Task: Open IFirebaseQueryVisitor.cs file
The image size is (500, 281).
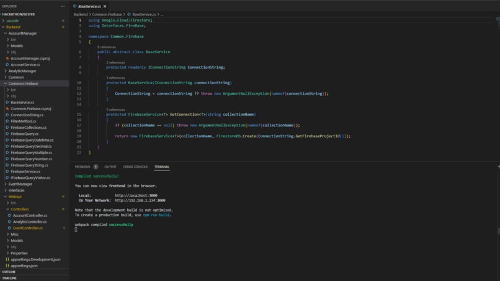Action: (x=30, y=178)
